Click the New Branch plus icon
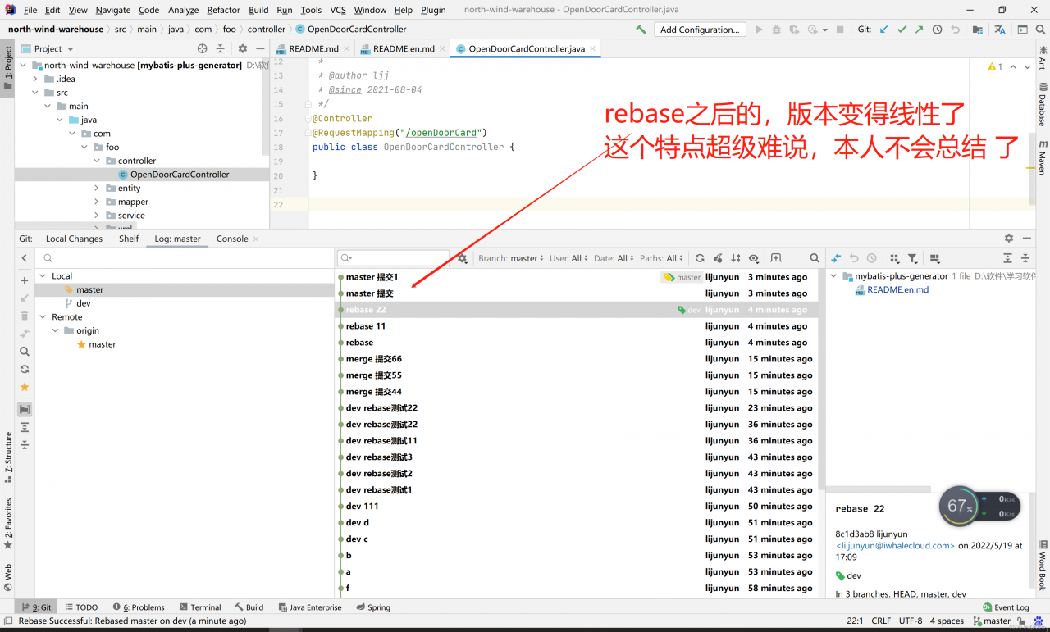Screen dimensions: 1050x632 point(25,280)
